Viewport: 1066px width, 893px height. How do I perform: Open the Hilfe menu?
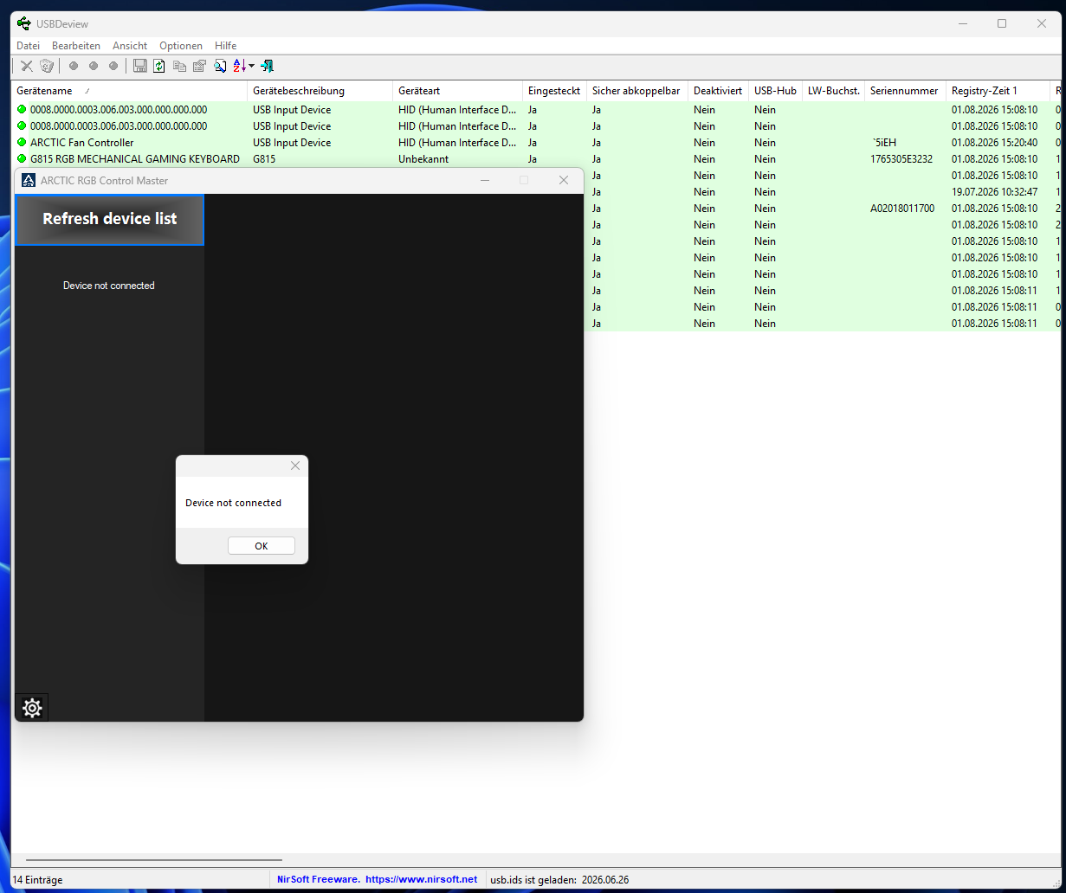pyautogui.click(x=226, y=46)
